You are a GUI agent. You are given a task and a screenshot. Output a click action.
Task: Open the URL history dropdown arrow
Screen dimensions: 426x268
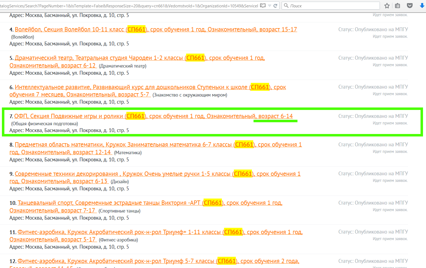269,6
